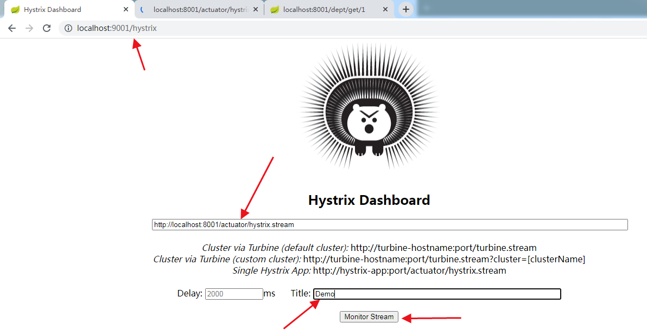Click the custom cluster URL with cluster=[clusterName]

[444, 260]
